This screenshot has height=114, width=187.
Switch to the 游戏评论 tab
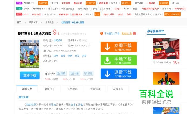[118, 89]
